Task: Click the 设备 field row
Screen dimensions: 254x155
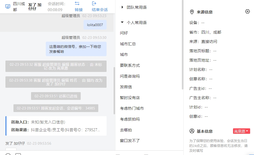Action: 197,23
